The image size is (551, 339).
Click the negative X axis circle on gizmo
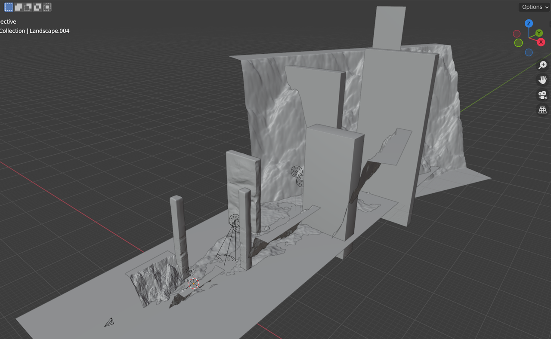(517, 33)
